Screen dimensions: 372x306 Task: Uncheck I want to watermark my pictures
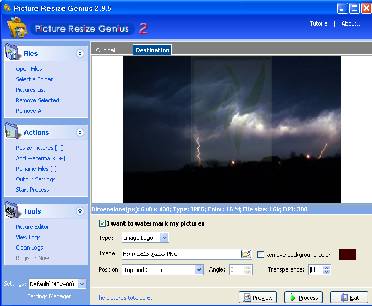pos(102,223)
